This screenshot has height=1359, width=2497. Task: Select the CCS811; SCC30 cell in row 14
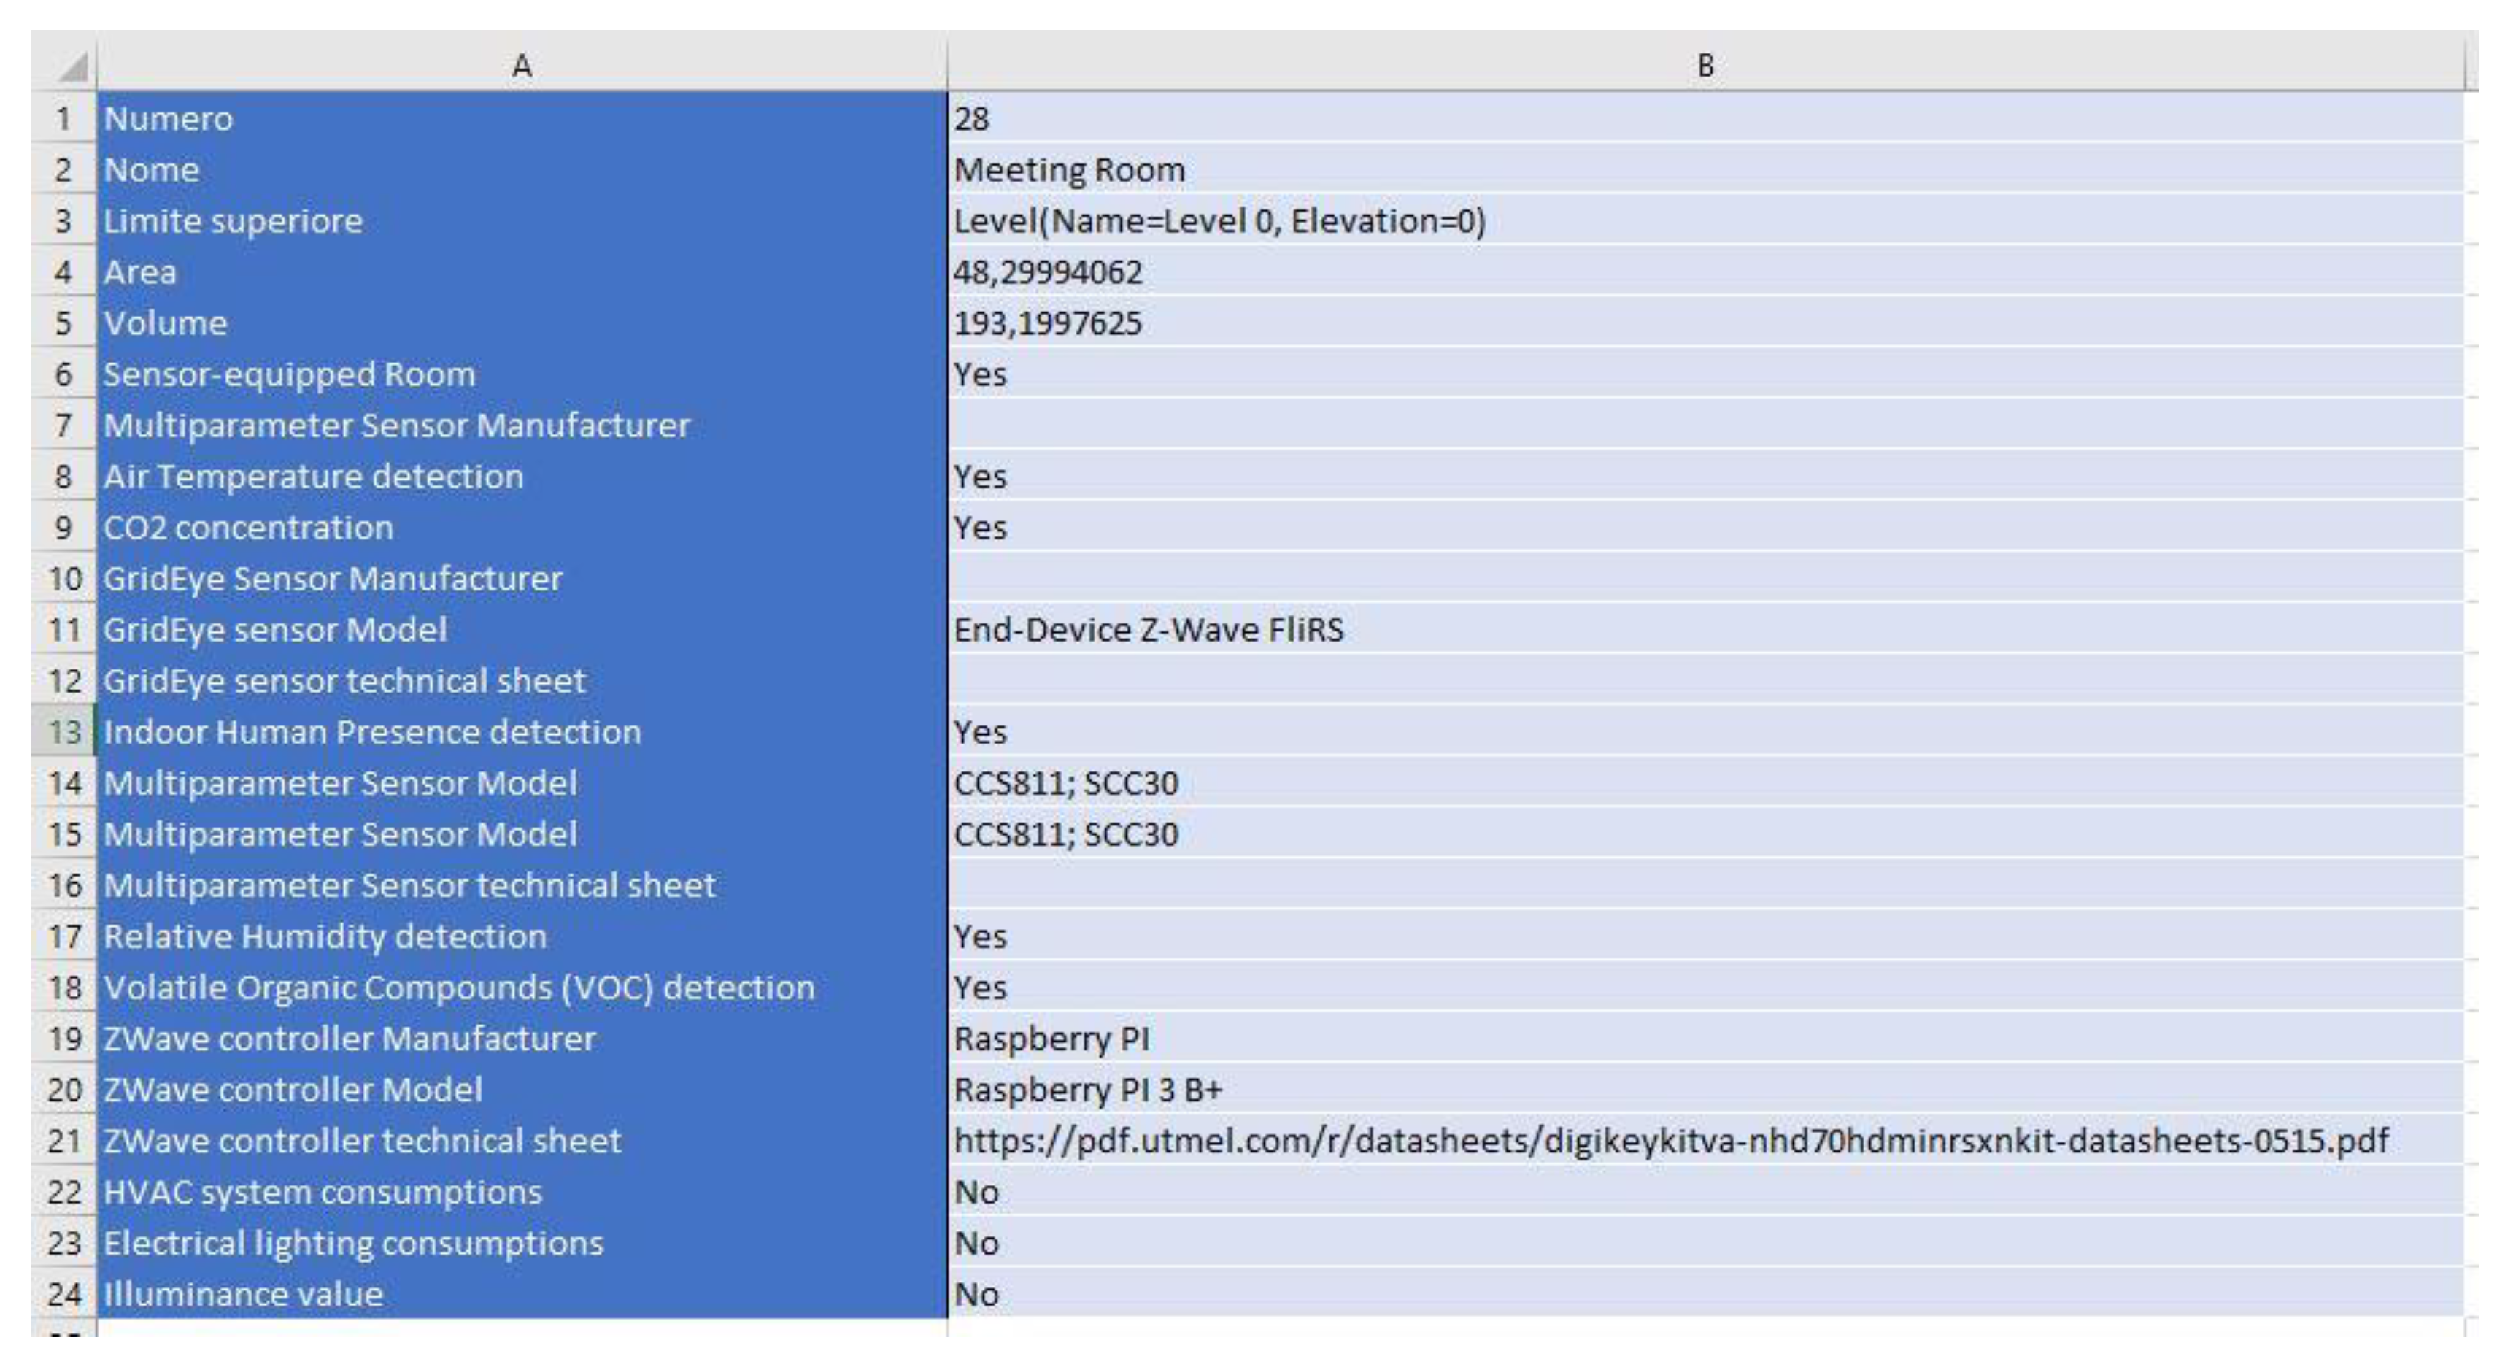click(1066, 782)
